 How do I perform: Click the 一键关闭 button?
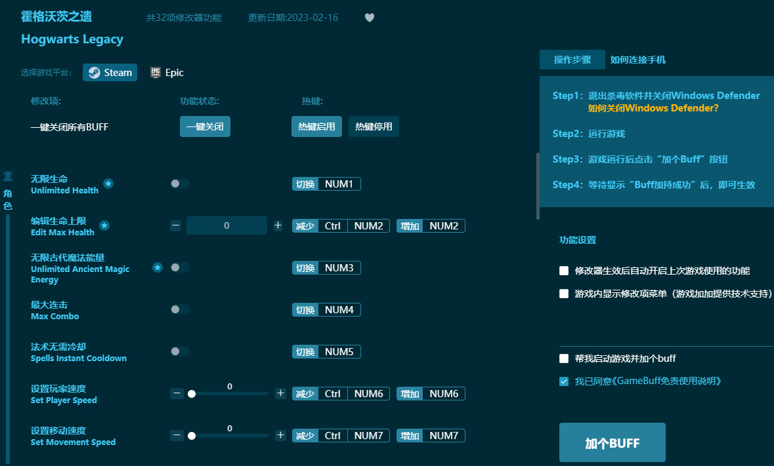click(205, 126)
